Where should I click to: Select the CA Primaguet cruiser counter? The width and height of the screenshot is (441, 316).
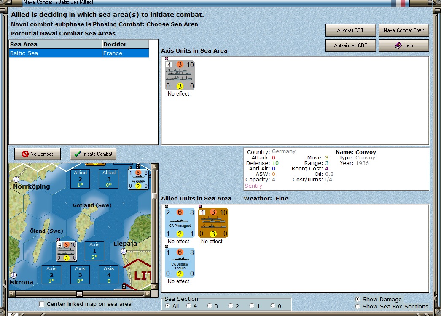click(x=180, y=223)
